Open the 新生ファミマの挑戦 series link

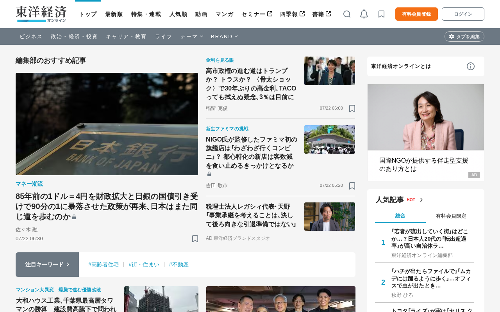pyautogui.click(x=227, y=129)
